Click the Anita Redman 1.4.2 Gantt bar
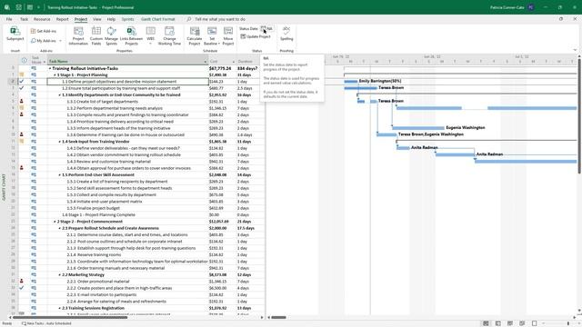The height and width of the screenshot is (327, 582). [455, 154]
